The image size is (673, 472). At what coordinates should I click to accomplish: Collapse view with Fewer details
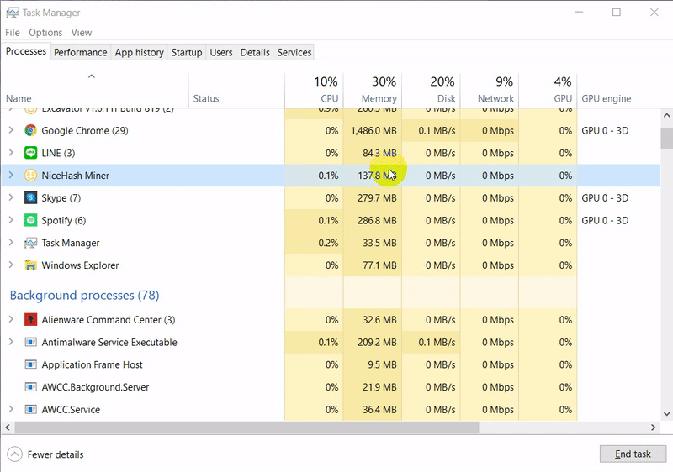(x=46, y=454)
